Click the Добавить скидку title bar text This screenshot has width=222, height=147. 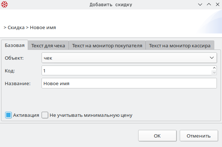[111, 5]
